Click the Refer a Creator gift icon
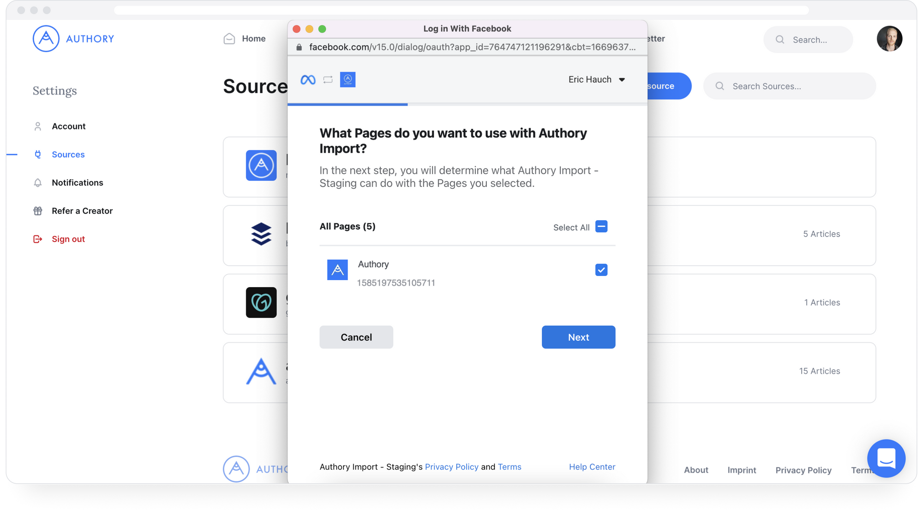This screenshot has width=923, height=516. pyautogui.click(x=38, y=211)
